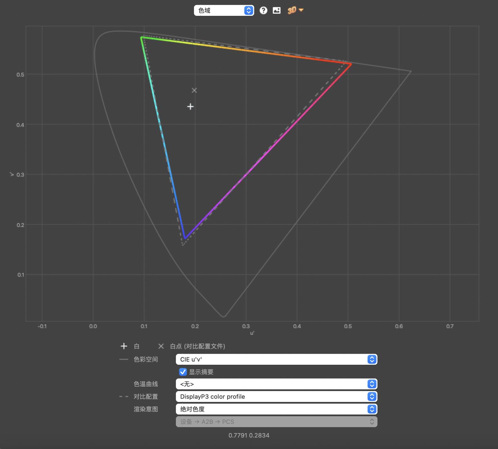Open the arrow menu next to 3D

point(301,10)
